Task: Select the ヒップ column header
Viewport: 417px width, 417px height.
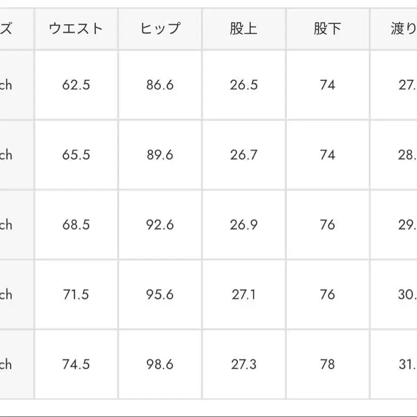Action: [160, 29]
